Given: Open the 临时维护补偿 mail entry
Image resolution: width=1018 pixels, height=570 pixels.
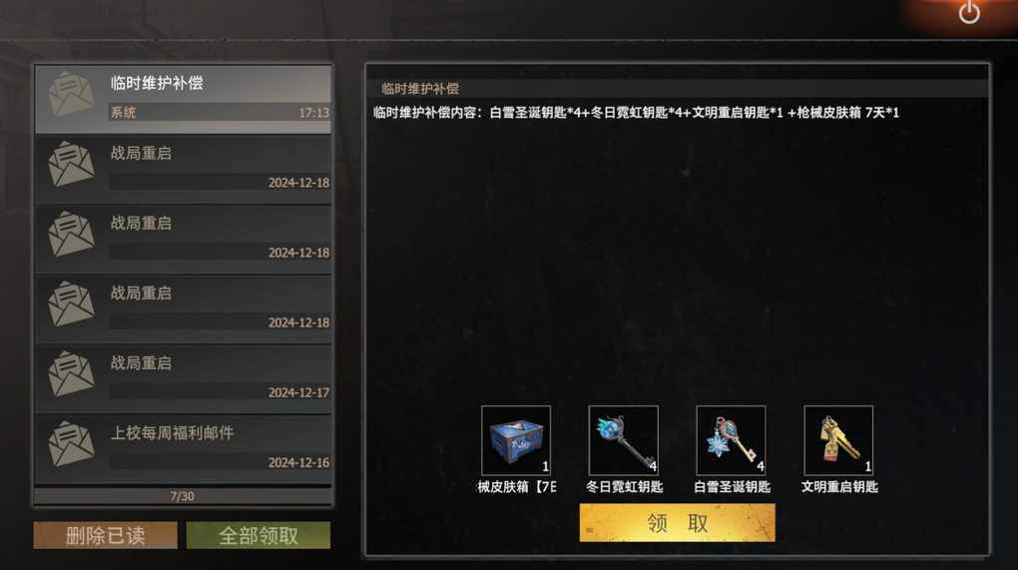Looking at the screenshot, I should 183,99.
